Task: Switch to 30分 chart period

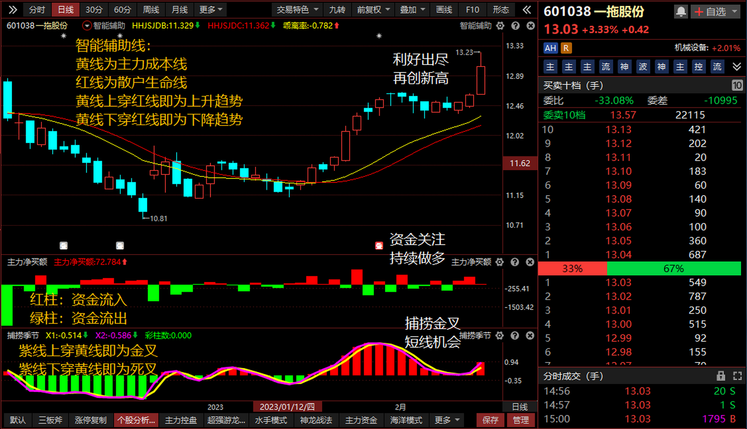Action: (x=94, y=10)
